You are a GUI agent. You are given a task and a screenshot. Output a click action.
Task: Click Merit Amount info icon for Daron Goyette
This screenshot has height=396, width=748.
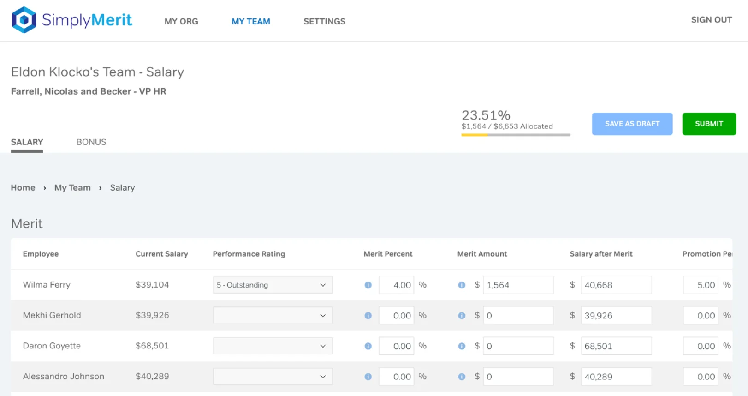pos(462,346)
